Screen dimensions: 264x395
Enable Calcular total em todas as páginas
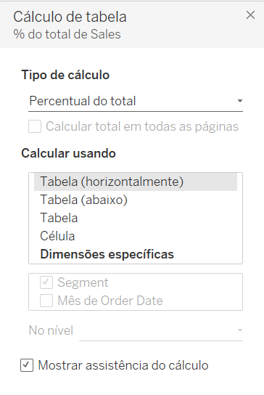(35, 126)
